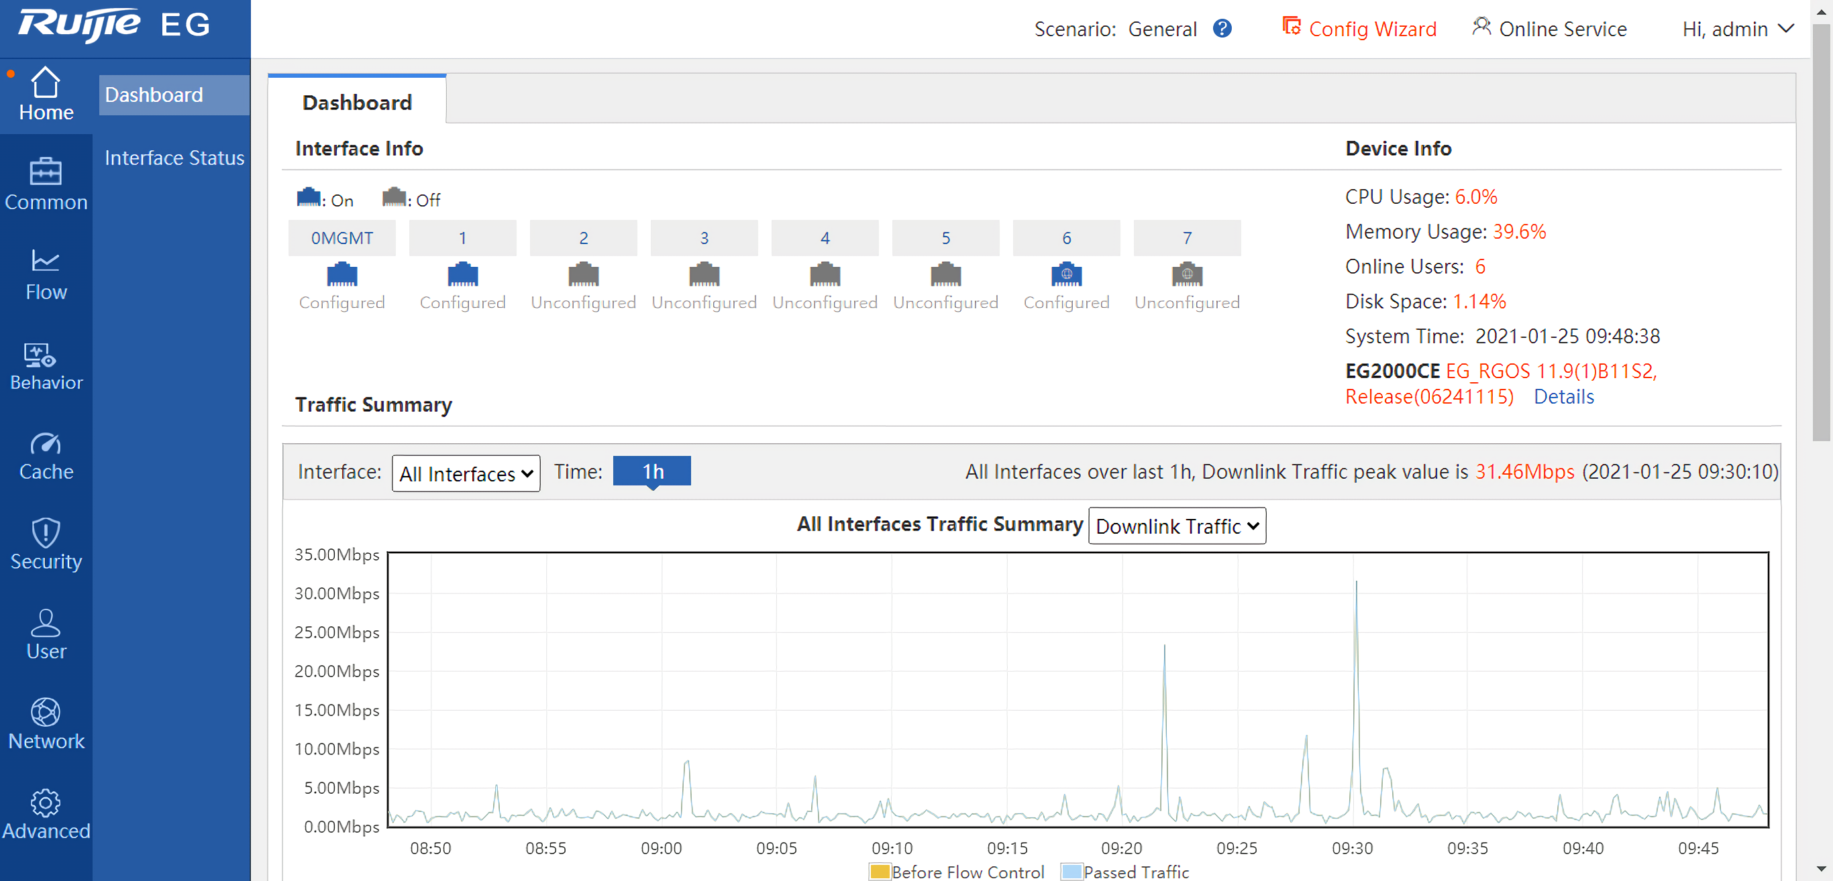The image size is (1833, 881).
Task: Open the Cache section icon
Action: 45,444
